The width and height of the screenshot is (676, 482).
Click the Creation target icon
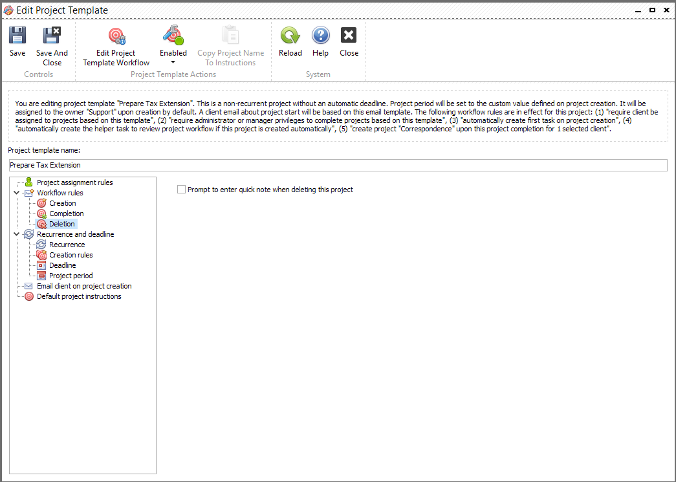41,203
